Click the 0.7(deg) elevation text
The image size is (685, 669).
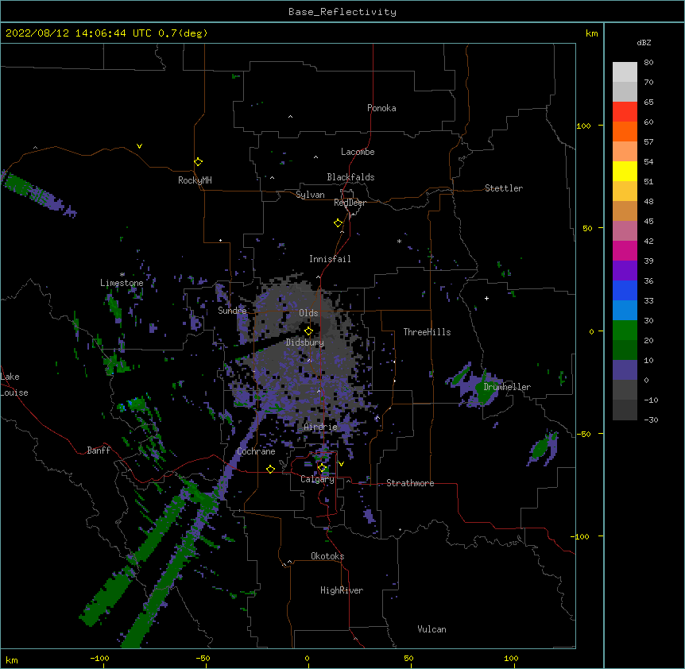183,33
